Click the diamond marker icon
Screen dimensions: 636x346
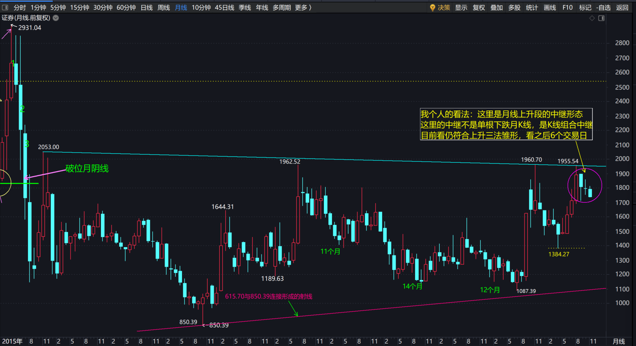point(592,18)
